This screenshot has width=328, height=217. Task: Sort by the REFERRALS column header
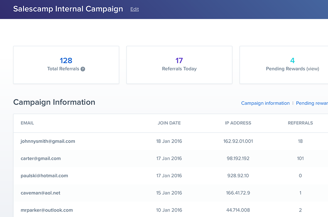[x=300, y=123]
